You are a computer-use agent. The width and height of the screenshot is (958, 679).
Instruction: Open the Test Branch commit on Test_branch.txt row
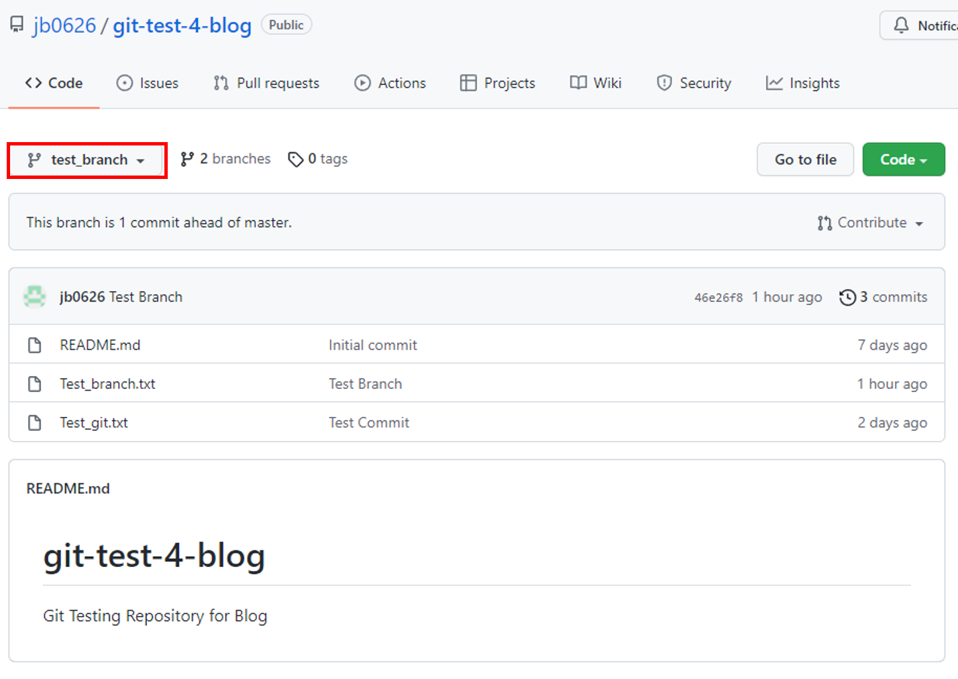(366, 384)
